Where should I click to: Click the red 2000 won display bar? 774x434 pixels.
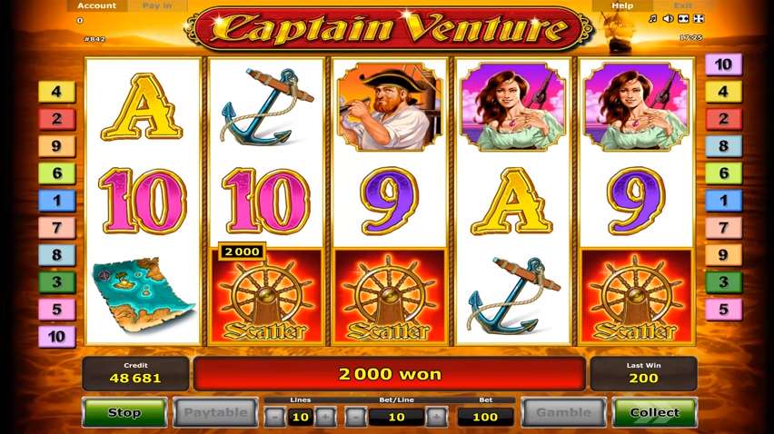click(390, 374)
